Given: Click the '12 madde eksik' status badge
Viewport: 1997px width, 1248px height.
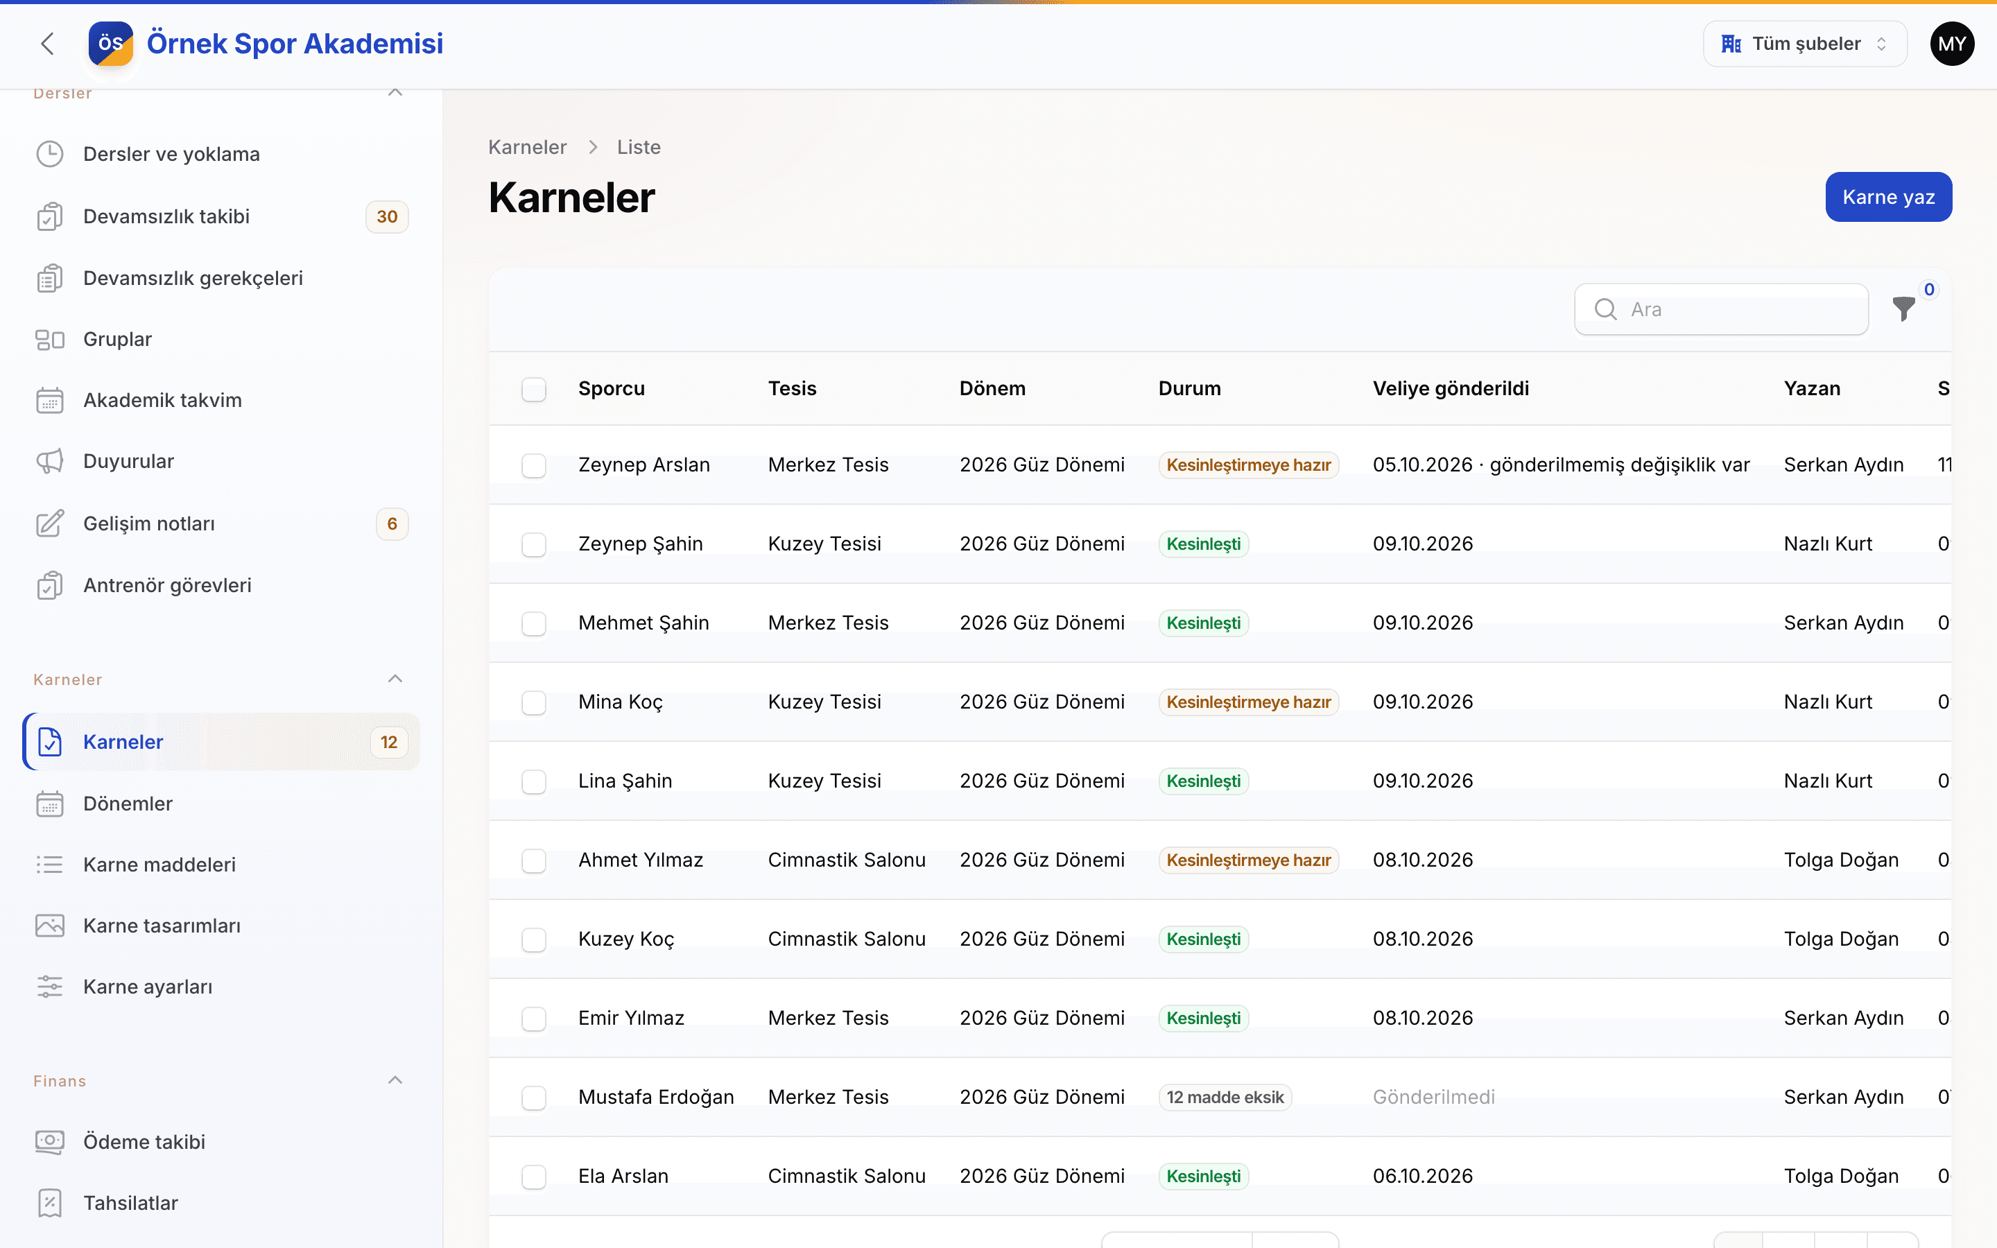Looking at the screenshot, I should [1225, 1098].
